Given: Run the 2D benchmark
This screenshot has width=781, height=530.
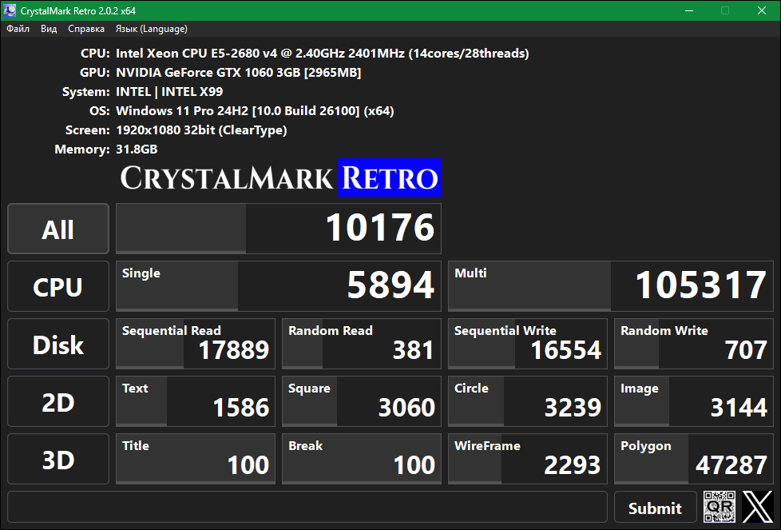Looking at the screenshot, I should pyautogui.click(x=58, y=402).
